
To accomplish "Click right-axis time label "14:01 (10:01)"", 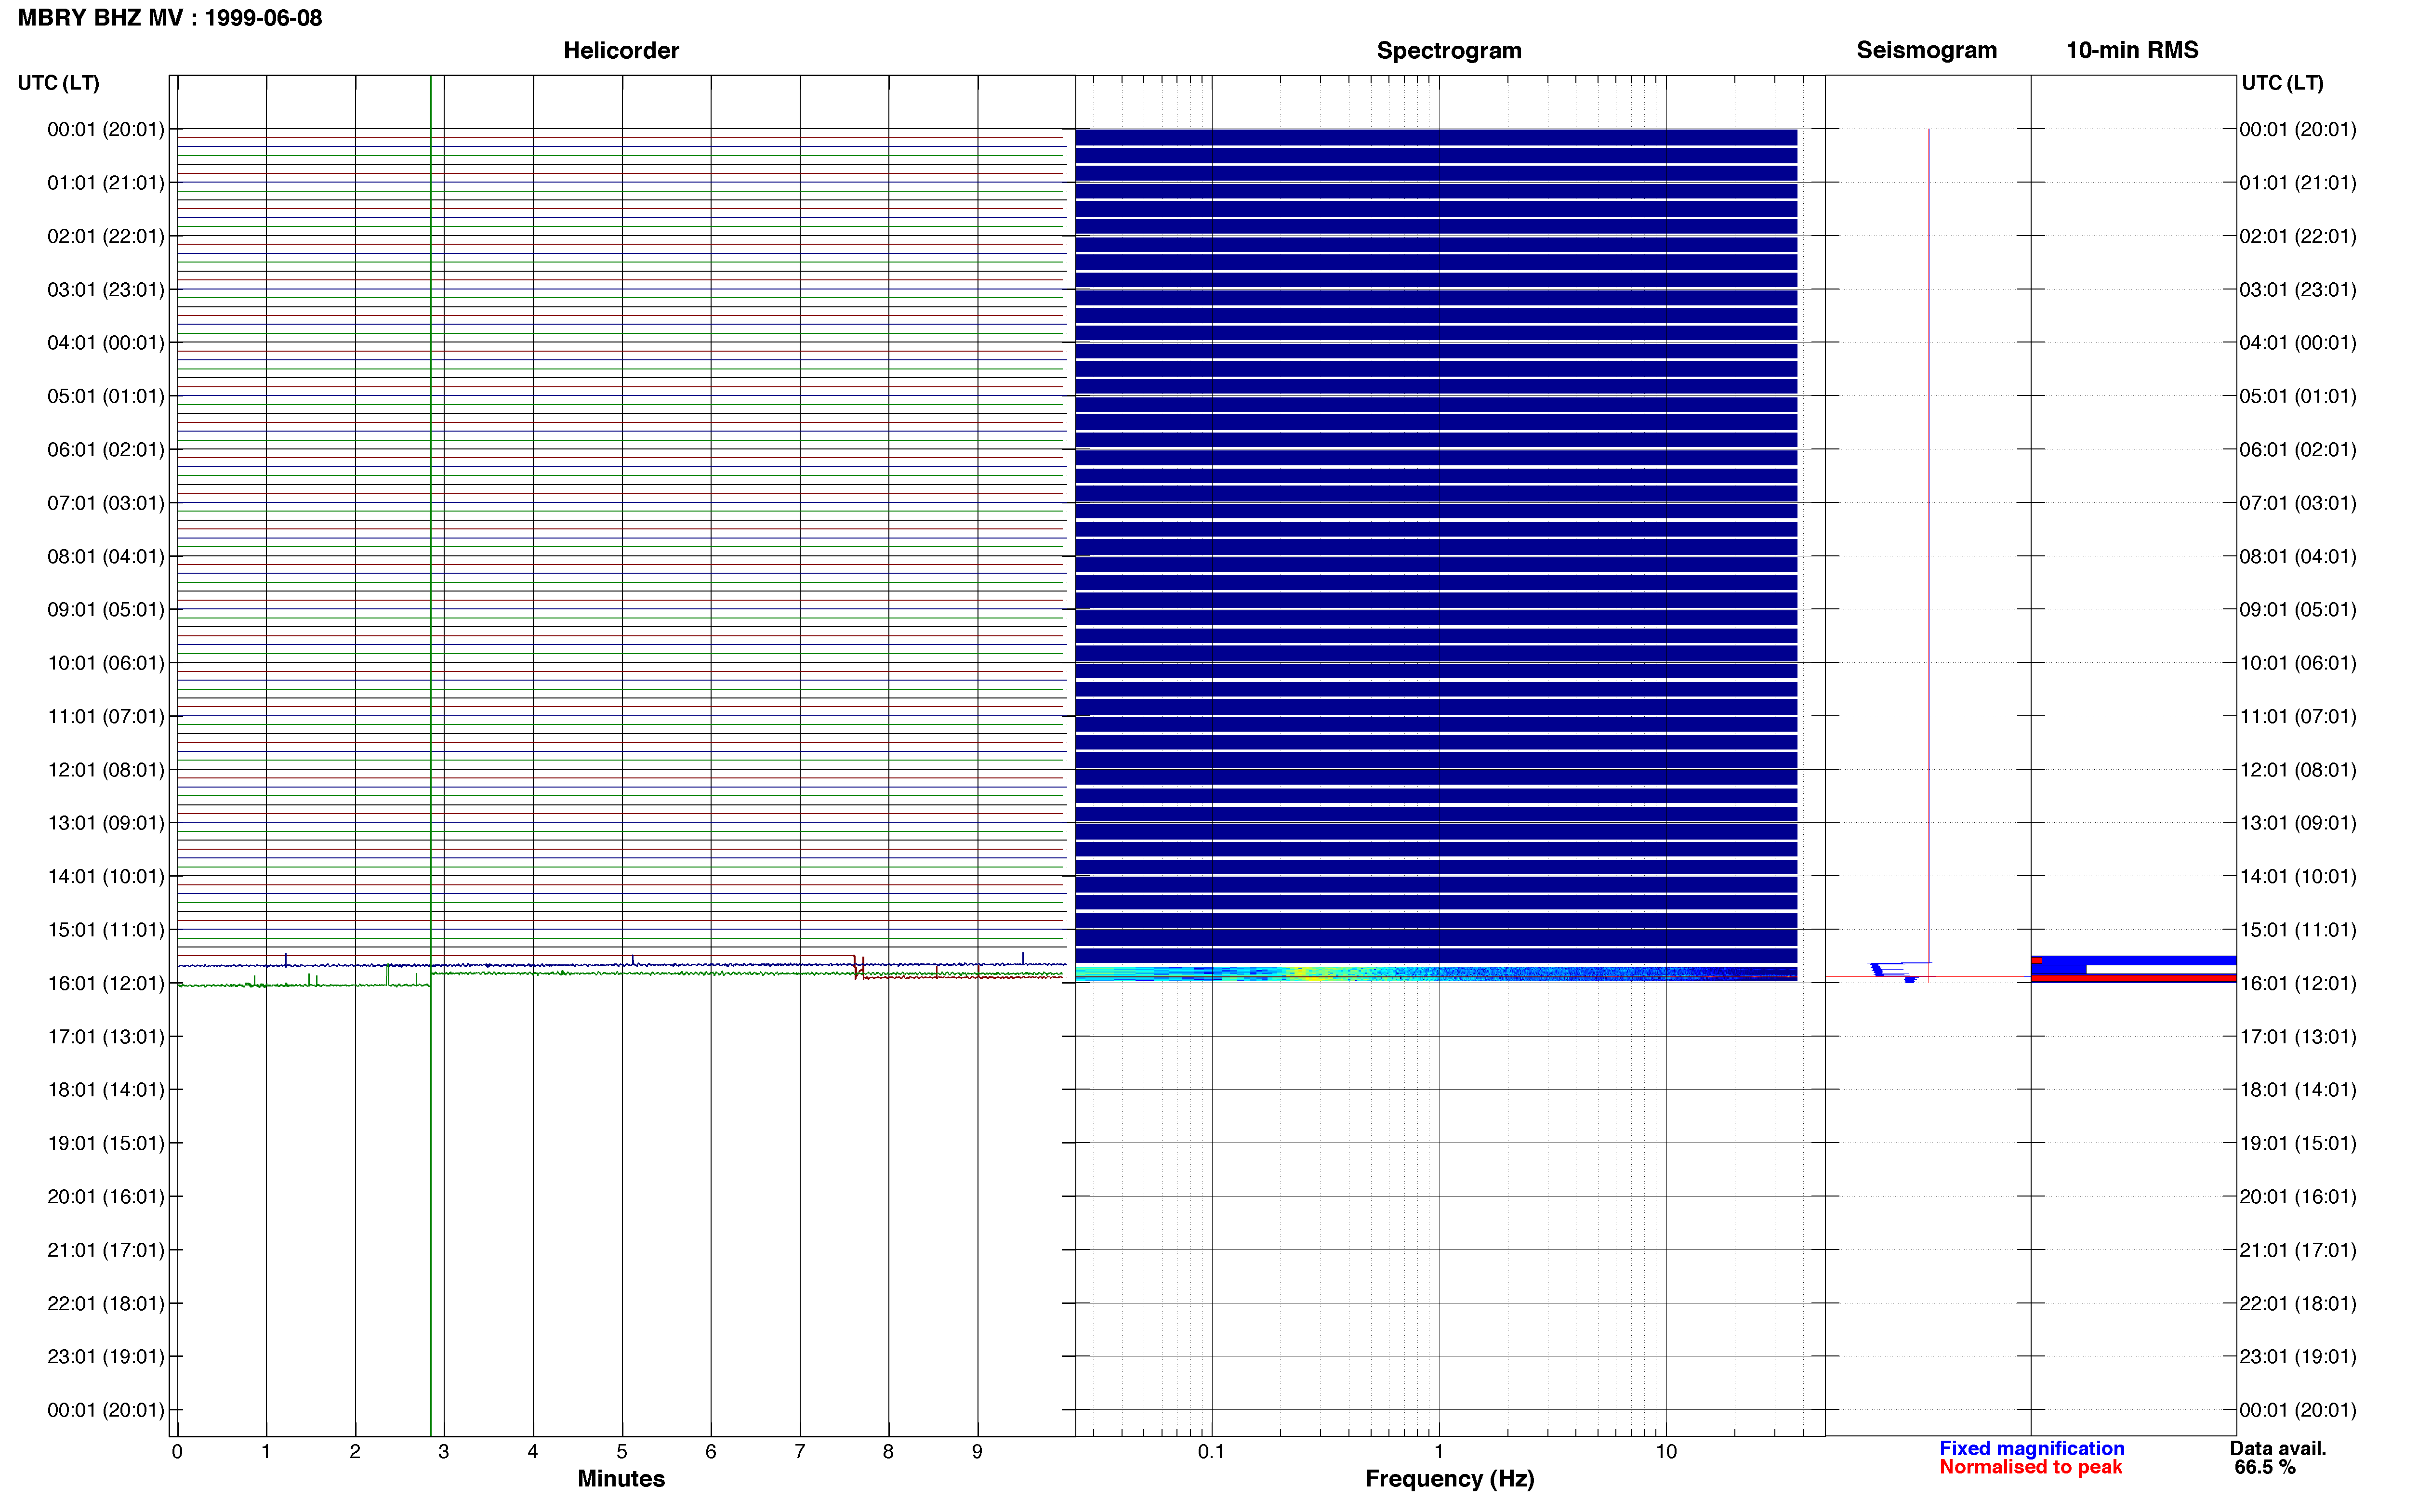I will click(2298, 876).
